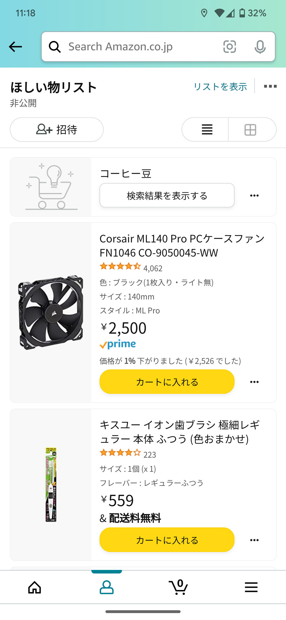Image resolution: width=286 pixels, height=620 pixels.
Task: Open options menu for the ion toothbrush item
Action: [254, 540]
